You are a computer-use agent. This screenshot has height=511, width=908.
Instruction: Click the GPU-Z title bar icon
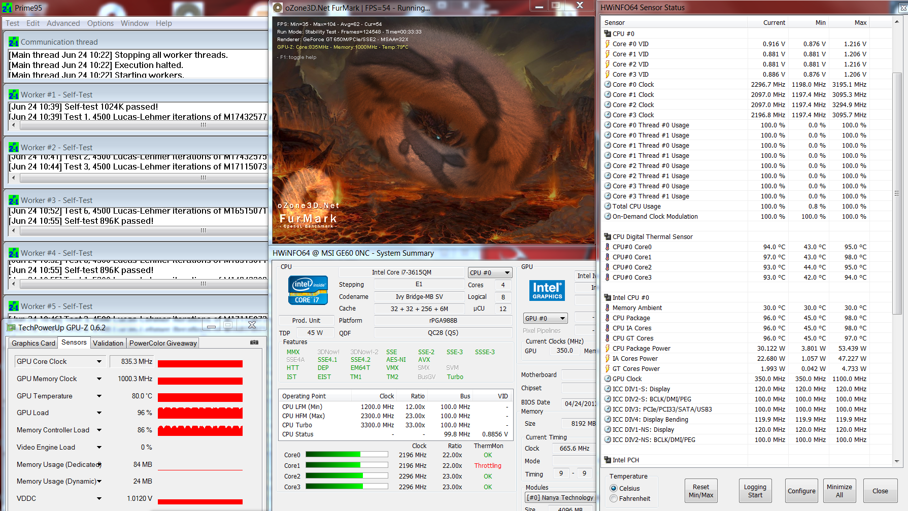(x=11, y=327)
